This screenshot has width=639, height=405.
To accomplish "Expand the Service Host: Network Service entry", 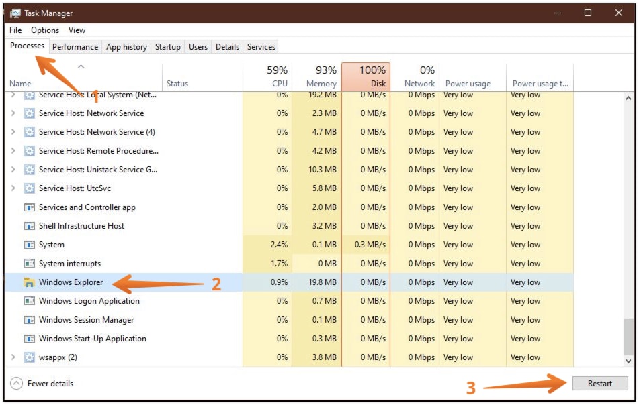I will [x=14, y=113].
